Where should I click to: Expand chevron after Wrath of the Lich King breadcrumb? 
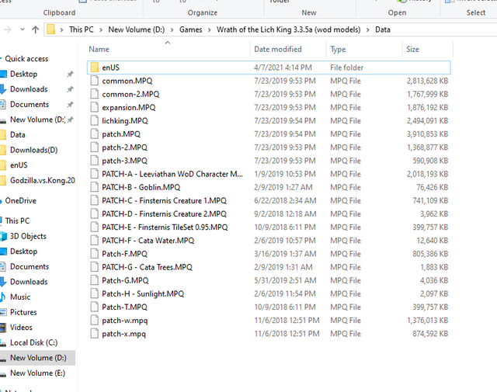pos(367,29)
